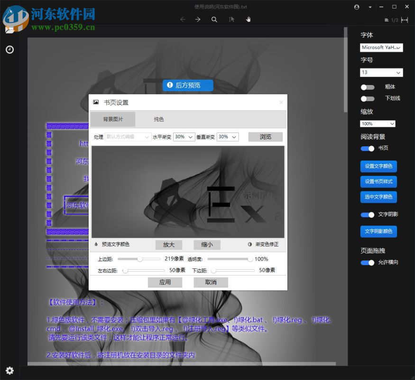Viewport: 415px width, 380px height.
Task: Enable the 下划线 underline switch
Action: pyautogui.click(x=368, y=99)
